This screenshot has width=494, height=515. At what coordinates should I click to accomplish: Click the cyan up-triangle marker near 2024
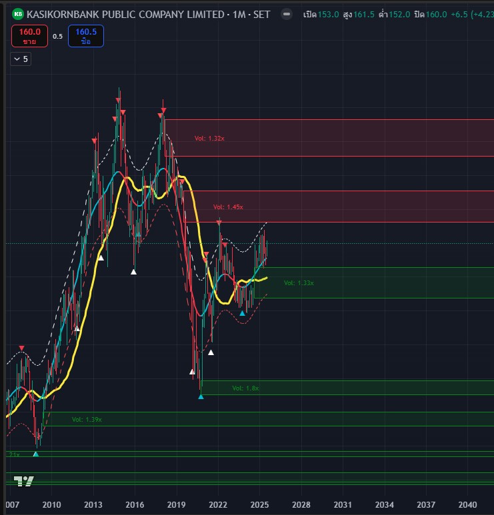tap(242, 313)
